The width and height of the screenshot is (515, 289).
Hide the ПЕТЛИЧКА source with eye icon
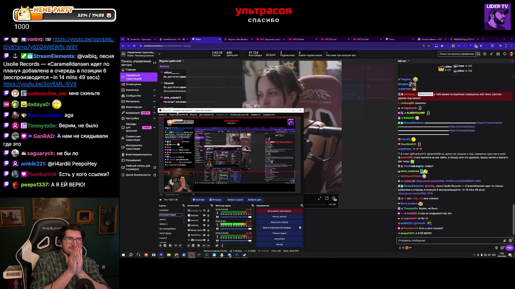pos(204,235)
